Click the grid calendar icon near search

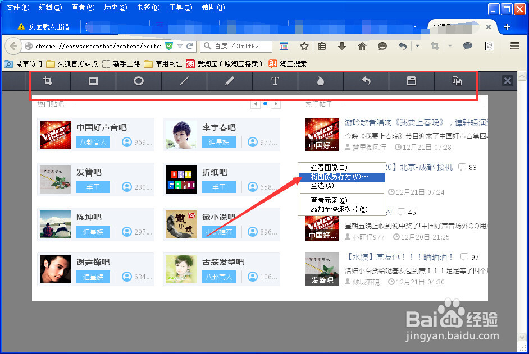(x=284, y=46)
